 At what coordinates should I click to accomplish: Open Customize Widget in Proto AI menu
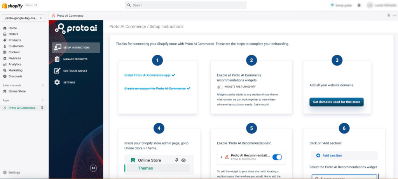pyautogui.click(x=76, y=71)
